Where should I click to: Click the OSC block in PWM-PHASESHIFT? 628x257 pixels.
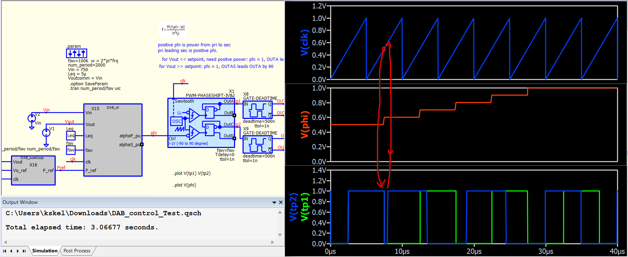[x=177, y=121]
